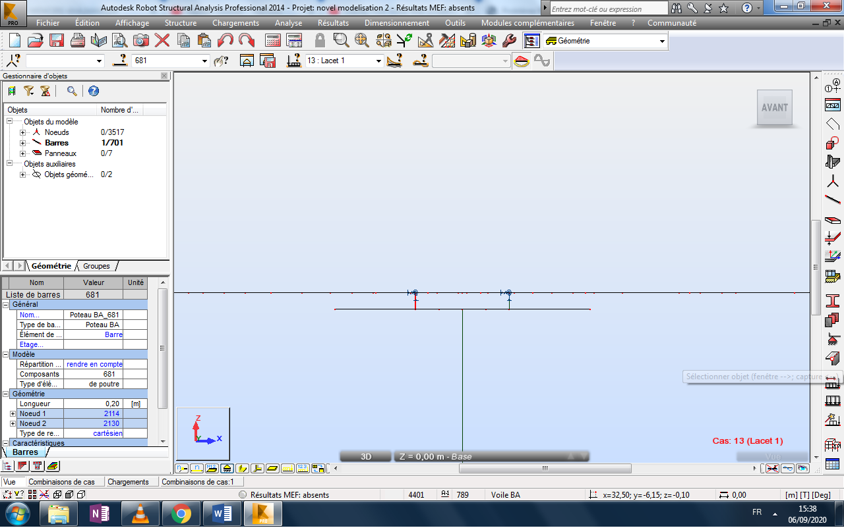Click the search magnifier in object manager
This screenshot has height=528, width=844.
click(x=71, y=91)
